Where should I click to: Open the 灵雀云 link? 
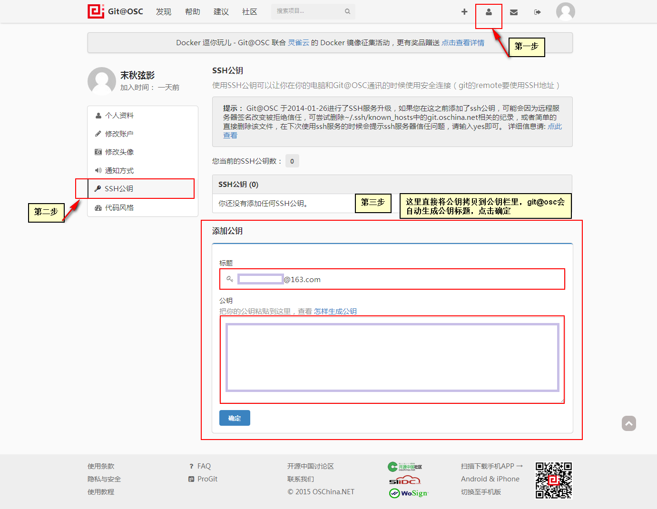(x=299, y=43)
